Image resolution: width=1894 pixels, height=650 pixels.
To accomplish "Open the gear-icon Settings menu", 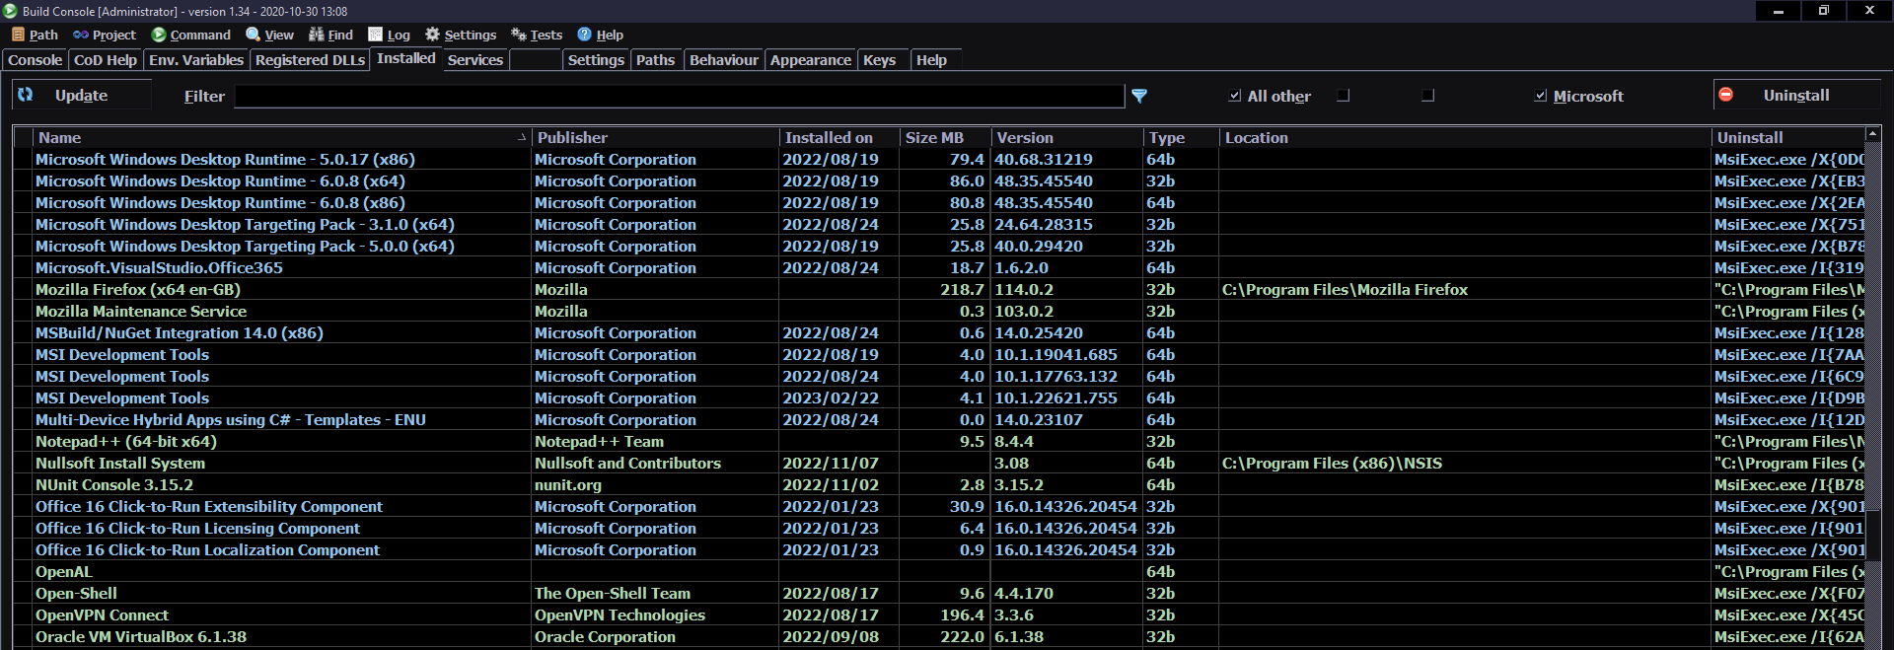I will click(x=460, y=35).
